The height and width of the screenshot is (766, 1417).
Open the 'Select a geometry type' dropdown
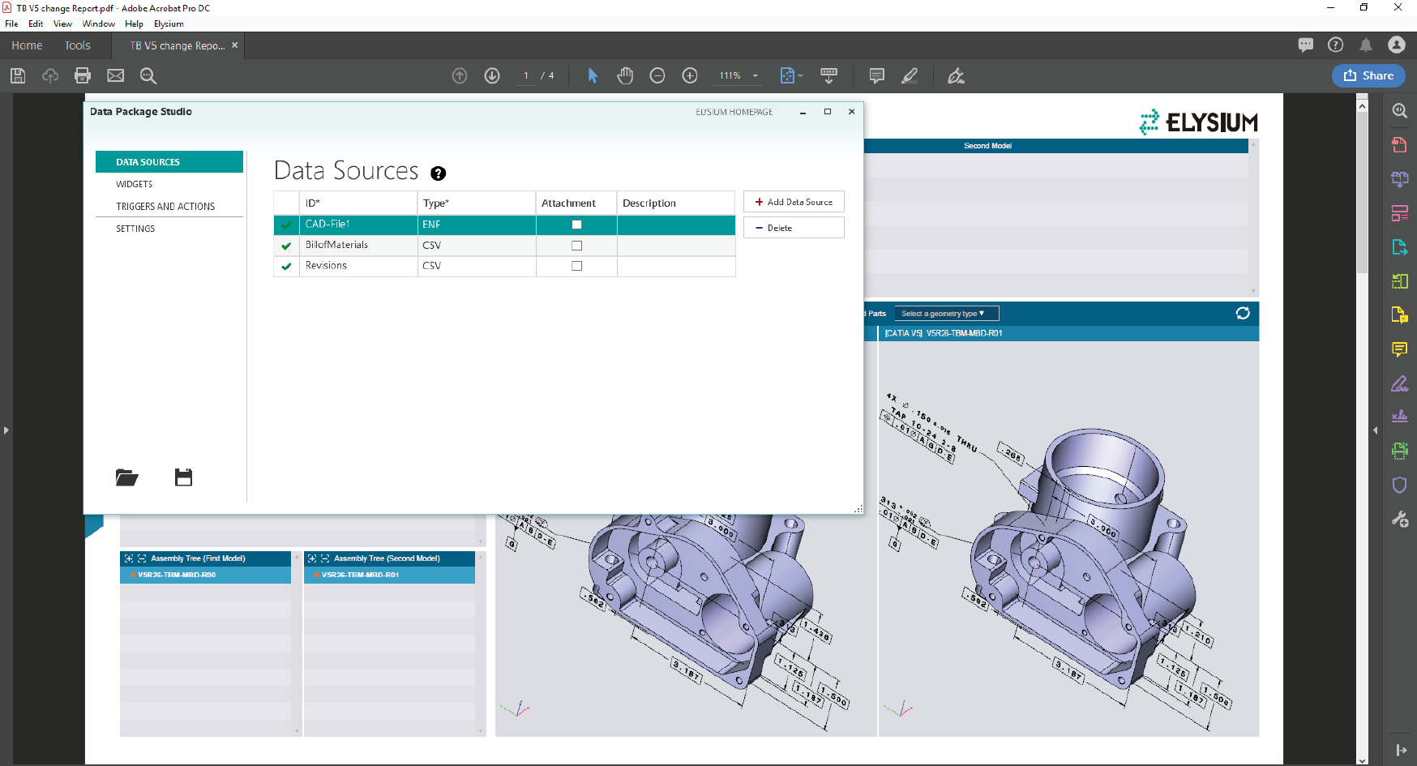[x=946, y=314]
